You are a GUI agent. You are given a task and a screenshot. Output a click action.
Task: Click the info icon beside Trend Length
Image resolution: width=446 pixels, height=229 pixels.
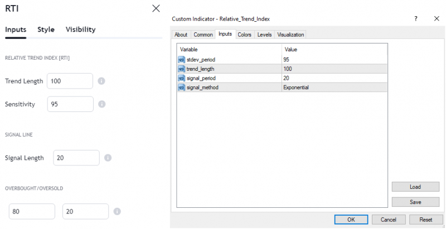(101, 81)
